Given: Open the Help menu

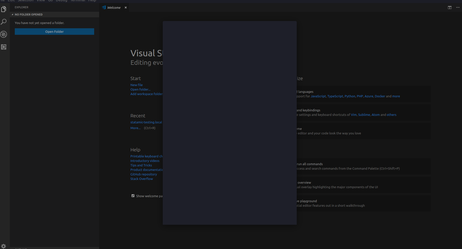Looking at the screenshot, I should pos(92,1).
